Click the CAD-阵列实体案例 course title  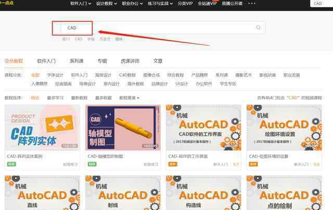[x=24, y=156]
